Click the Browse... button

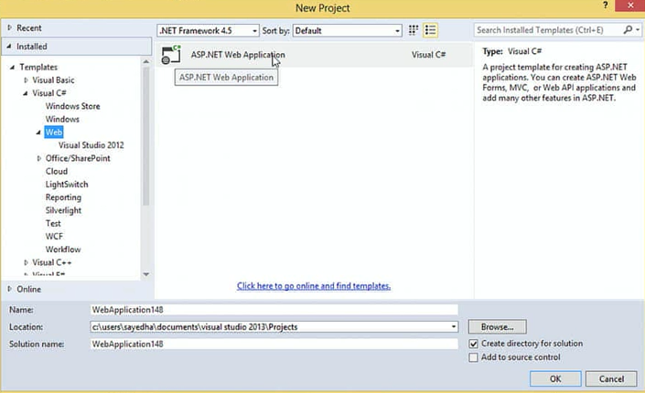[x=497, y=327]
